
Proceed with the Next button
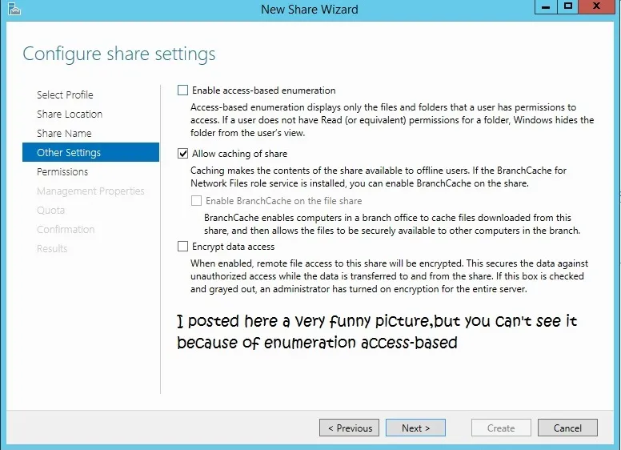tap(415, 428)
